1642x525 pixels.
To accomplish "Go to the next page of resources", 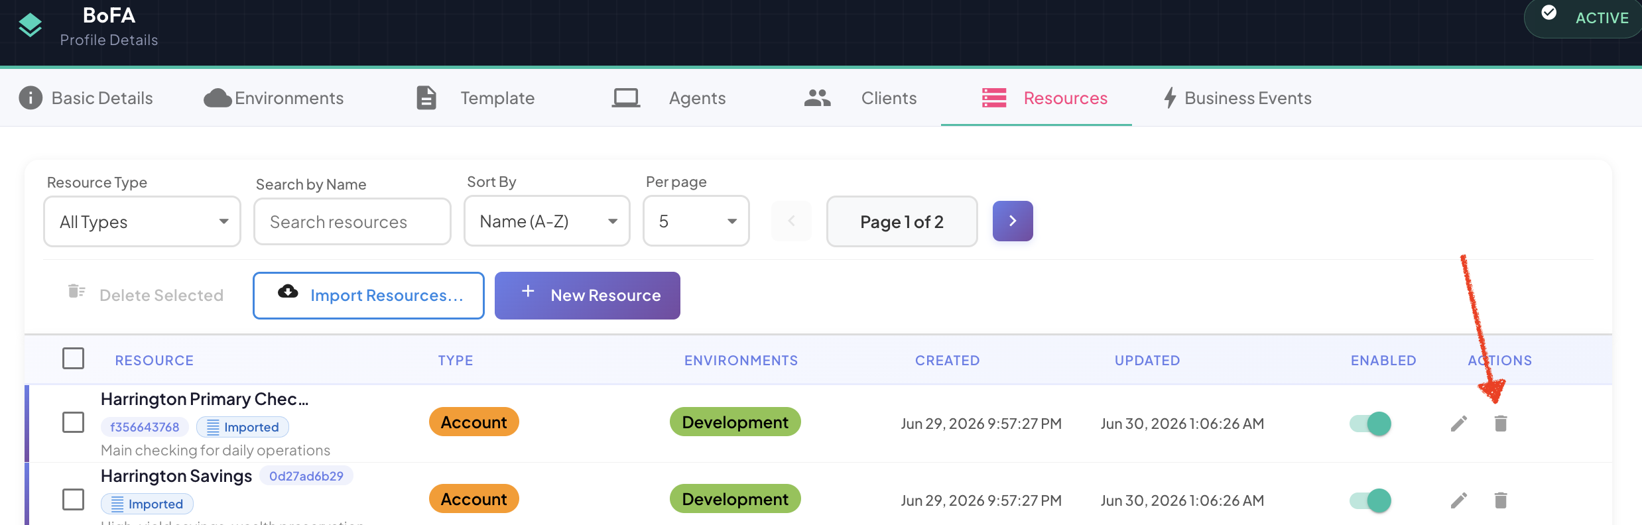I will tap(1013, 221).
